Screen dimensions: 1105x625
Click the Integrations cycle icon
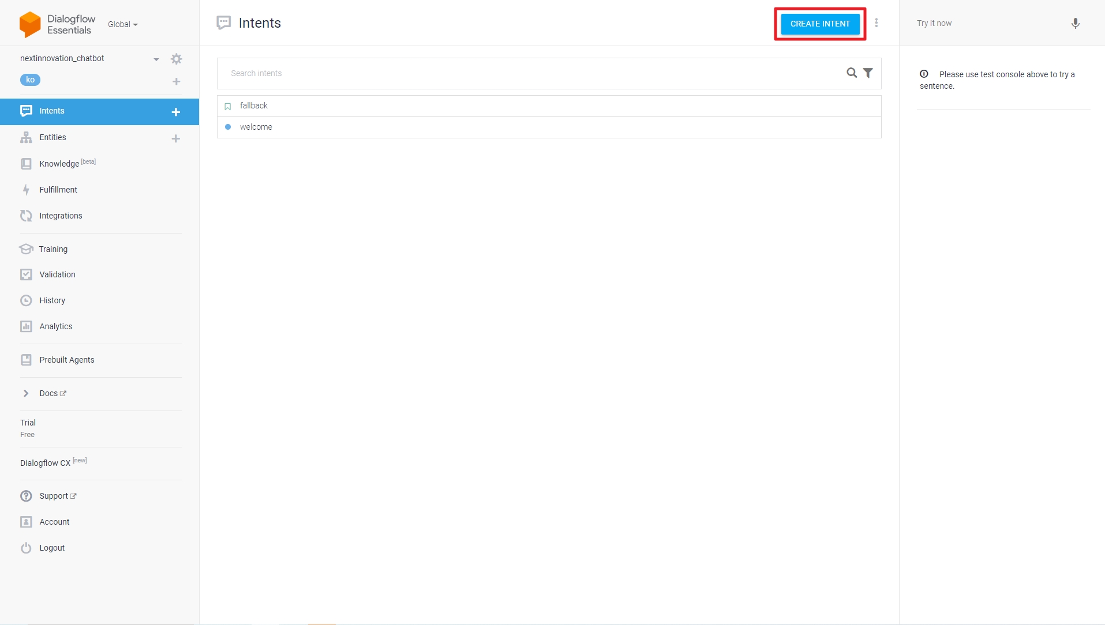[x=26, y=216]
